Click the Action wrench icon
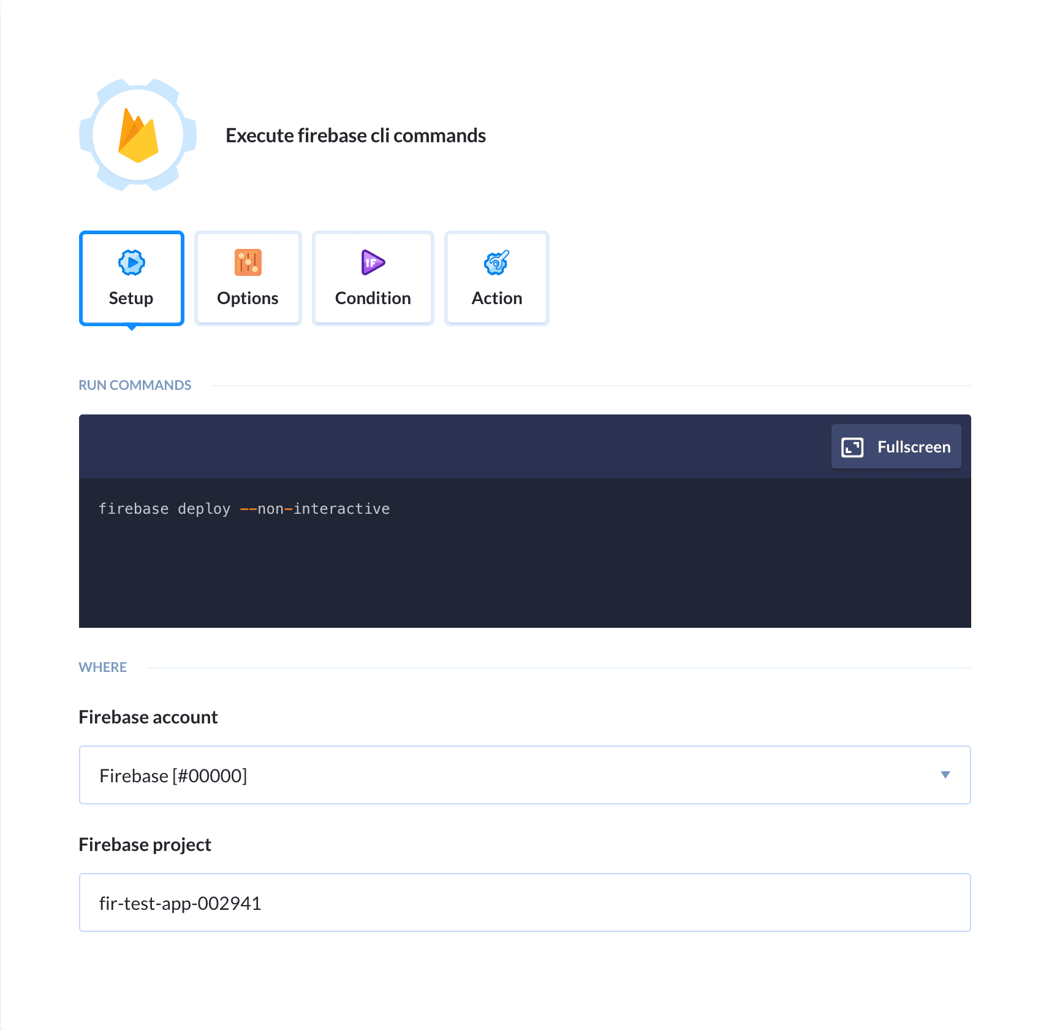Screen dimensions: 1049x1030 pos(496,263)
